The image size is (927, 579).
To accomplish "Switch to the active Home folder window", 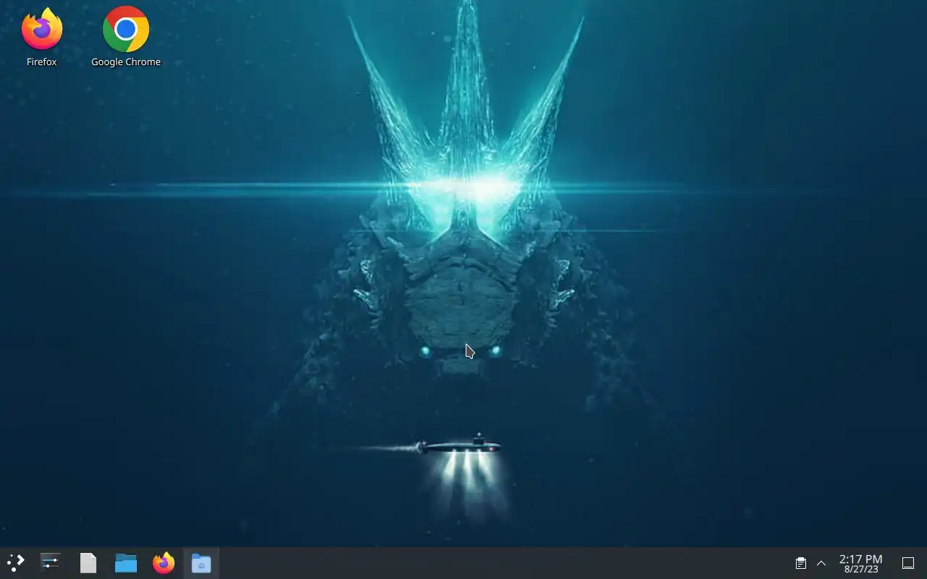I will (201, 563).
